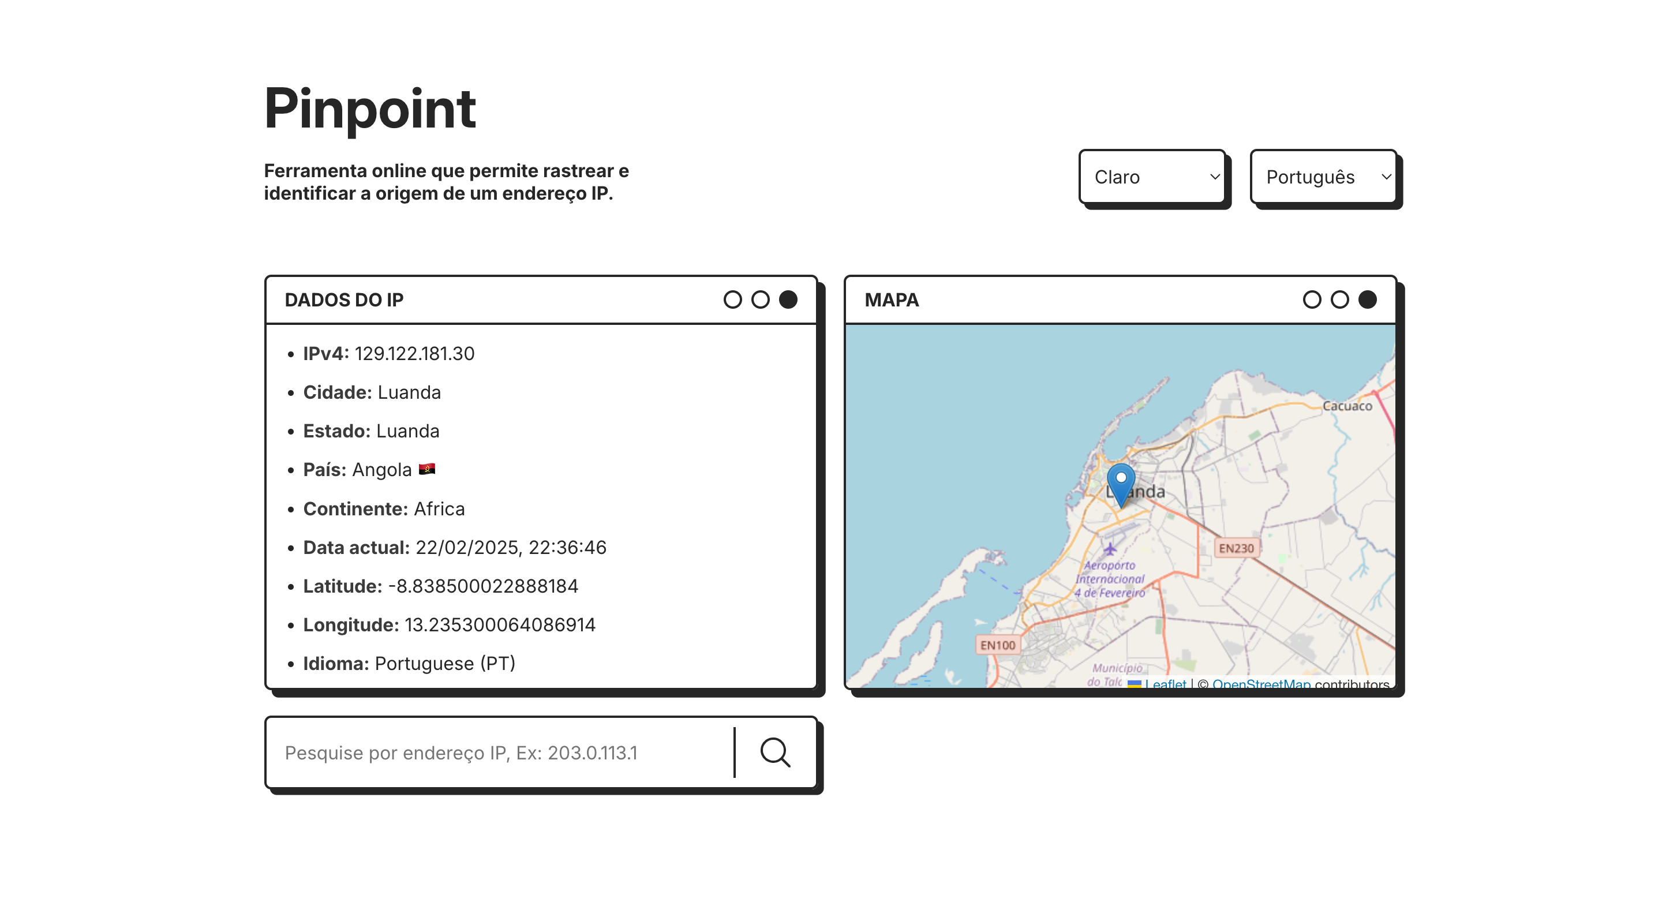
Task: Open the OpenStreetMap contributors link
Action: tap(1261, 683)
